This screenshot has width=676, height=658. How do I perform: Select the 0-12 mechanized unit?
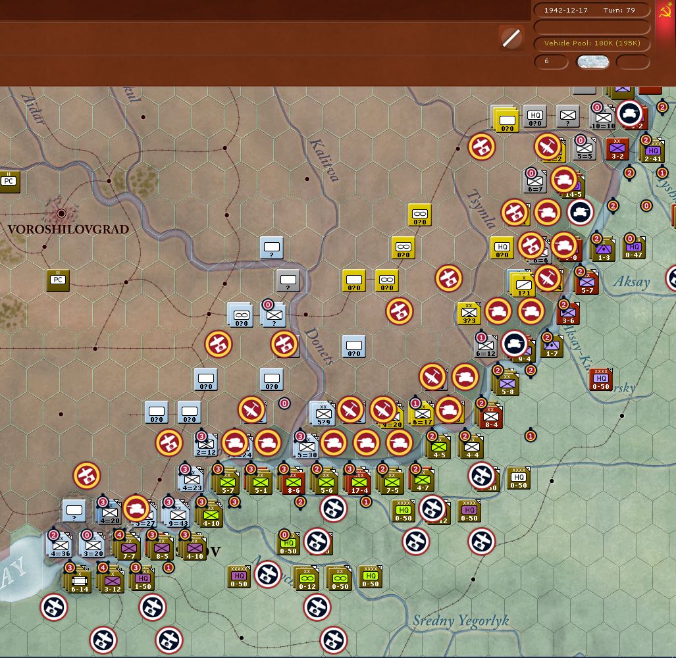(x=307, y=578)
